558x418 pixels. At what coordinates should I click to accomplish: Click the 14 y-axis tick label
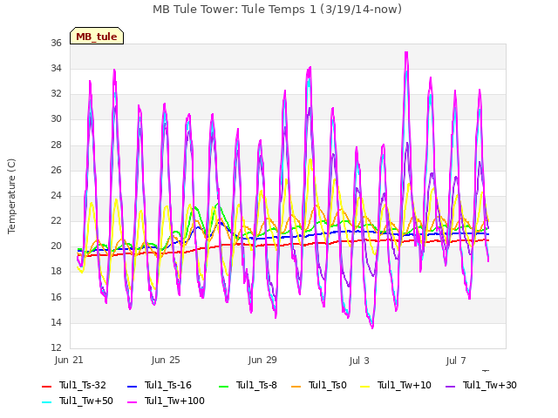pos(56,323)
